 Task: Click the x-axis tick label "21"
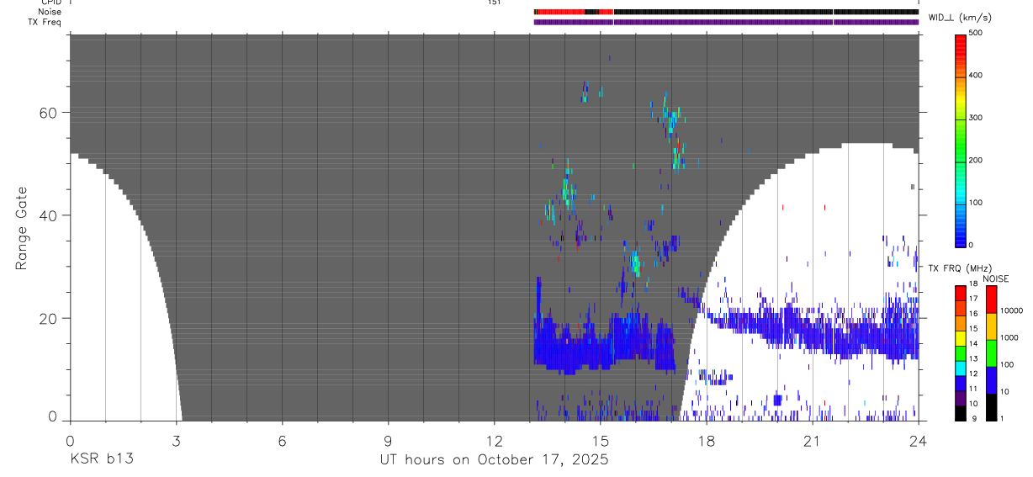pyautogui.click(x=812, y=441)
